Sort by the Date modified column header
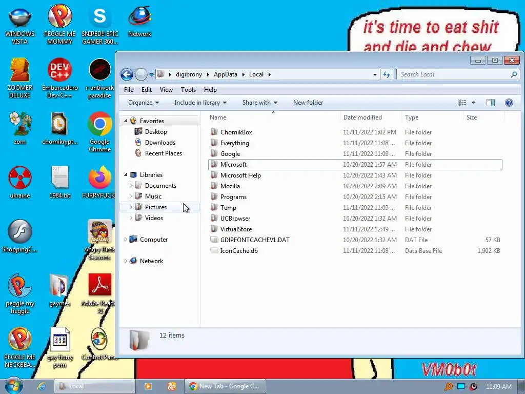The image size is (525, 394). pyautogui.click(x=371, y=117)
